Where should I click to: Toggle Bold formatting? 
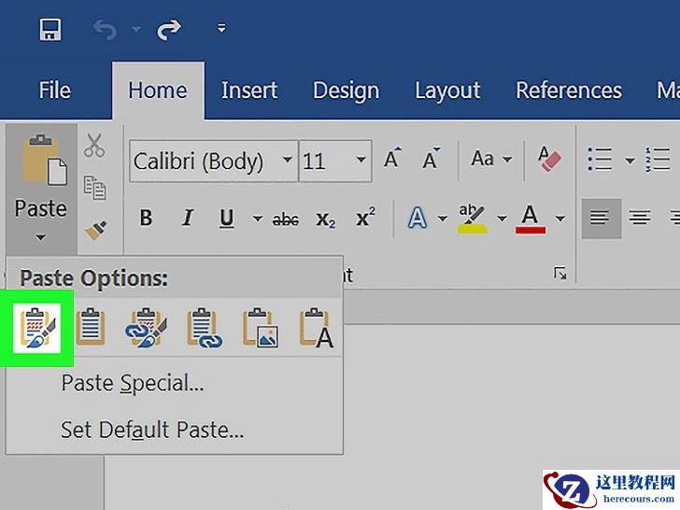(146, 219)
